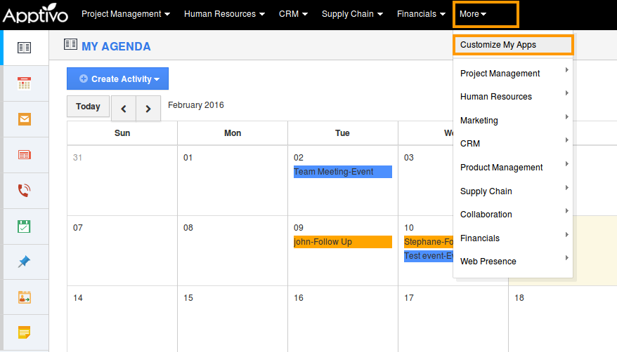The image size is (617, 352).
Task: Open the john-Follow Up calendar event
Action: (x=342, y=242)
